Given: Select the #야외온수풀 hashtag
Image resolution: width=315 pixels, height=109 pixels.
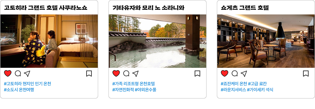Looking at the screenshot, I should pos(145,90).
